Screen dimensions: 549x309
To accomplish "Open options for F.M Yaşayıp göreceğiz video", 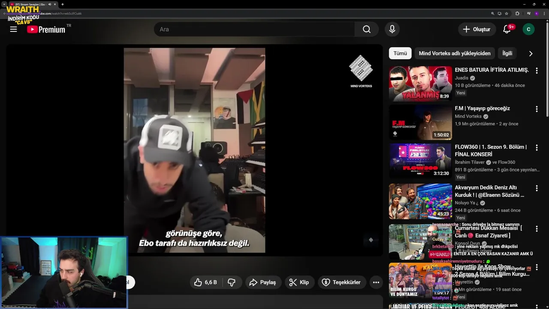I will 537,109.
